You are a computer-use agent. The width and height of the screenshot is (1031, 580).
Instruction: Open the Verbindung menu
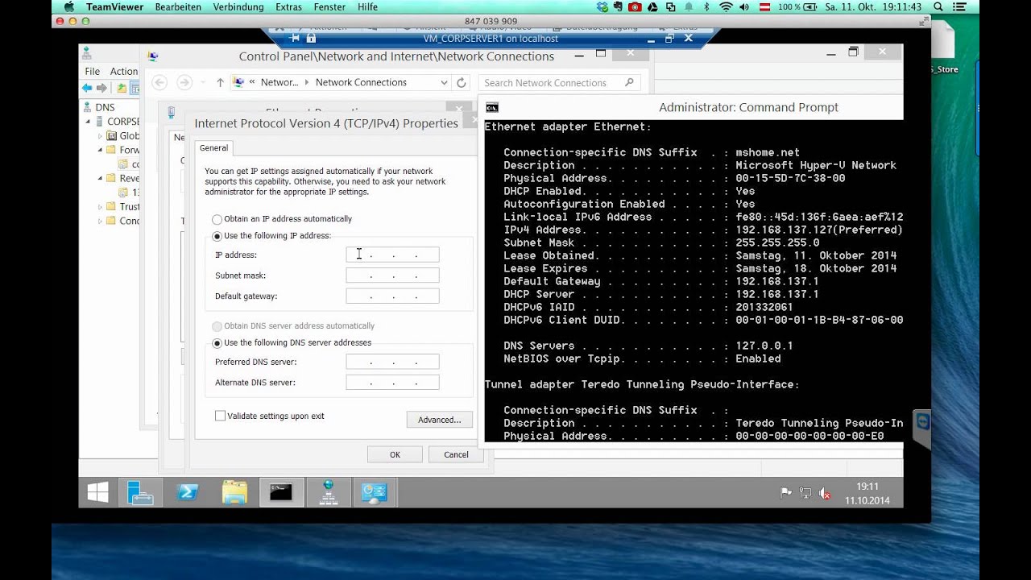238,6
